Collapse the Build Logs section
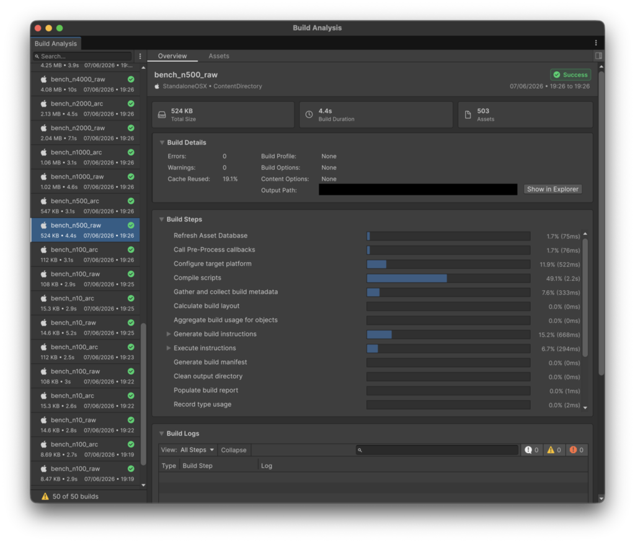Screen dimensions: 635x543 coord(162,433)
